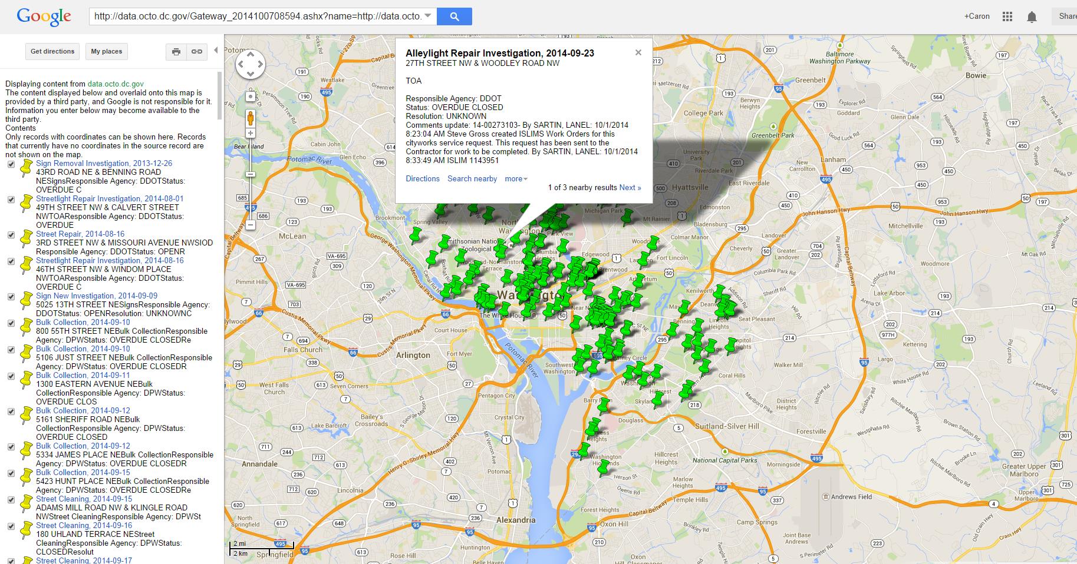
Task: Uncheck Sign Removal Investigation checkbox
Action: (11, 164)
